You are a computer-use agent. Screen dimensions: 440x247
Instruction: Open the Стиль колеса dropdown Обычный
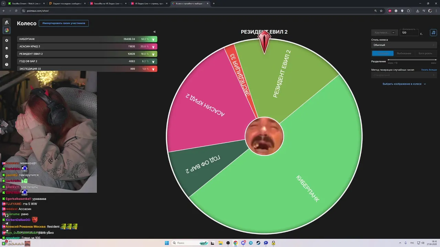click(x=404, y=45)
